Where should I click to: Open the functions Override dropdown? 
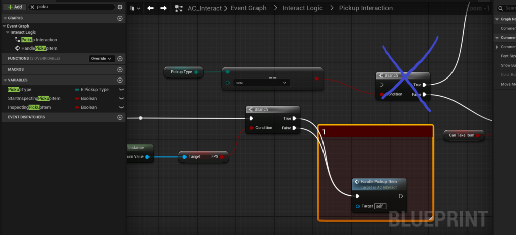pyautogui.click(x=102, y=58)
